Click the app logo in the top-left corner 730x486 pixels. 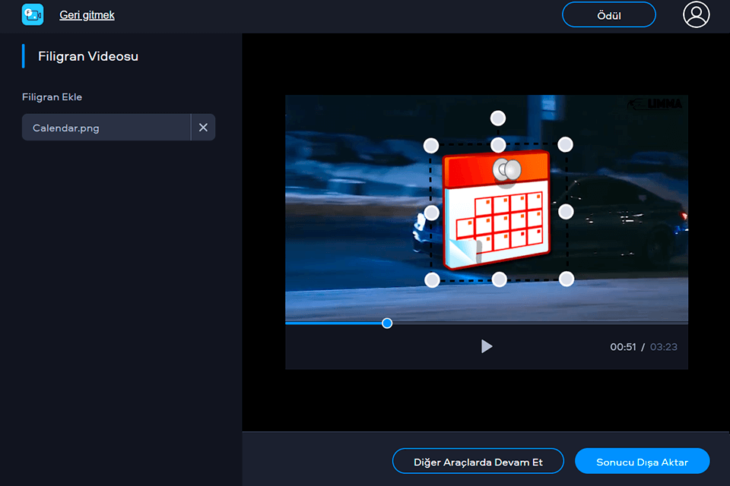[x=32, y=14]
